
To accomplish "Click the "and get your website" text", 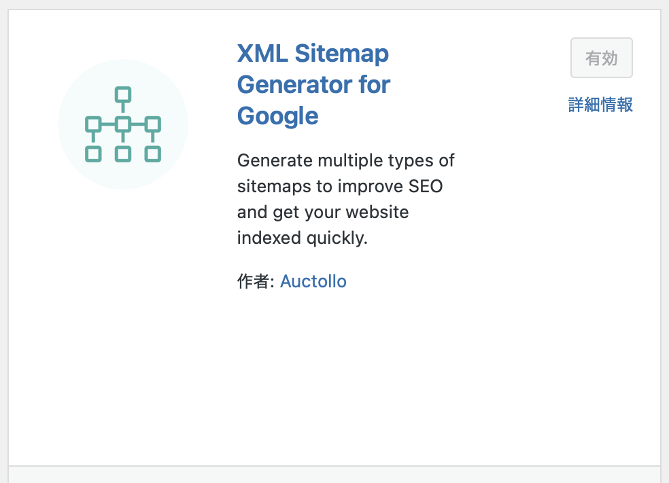I will click(x=323, y=213).
